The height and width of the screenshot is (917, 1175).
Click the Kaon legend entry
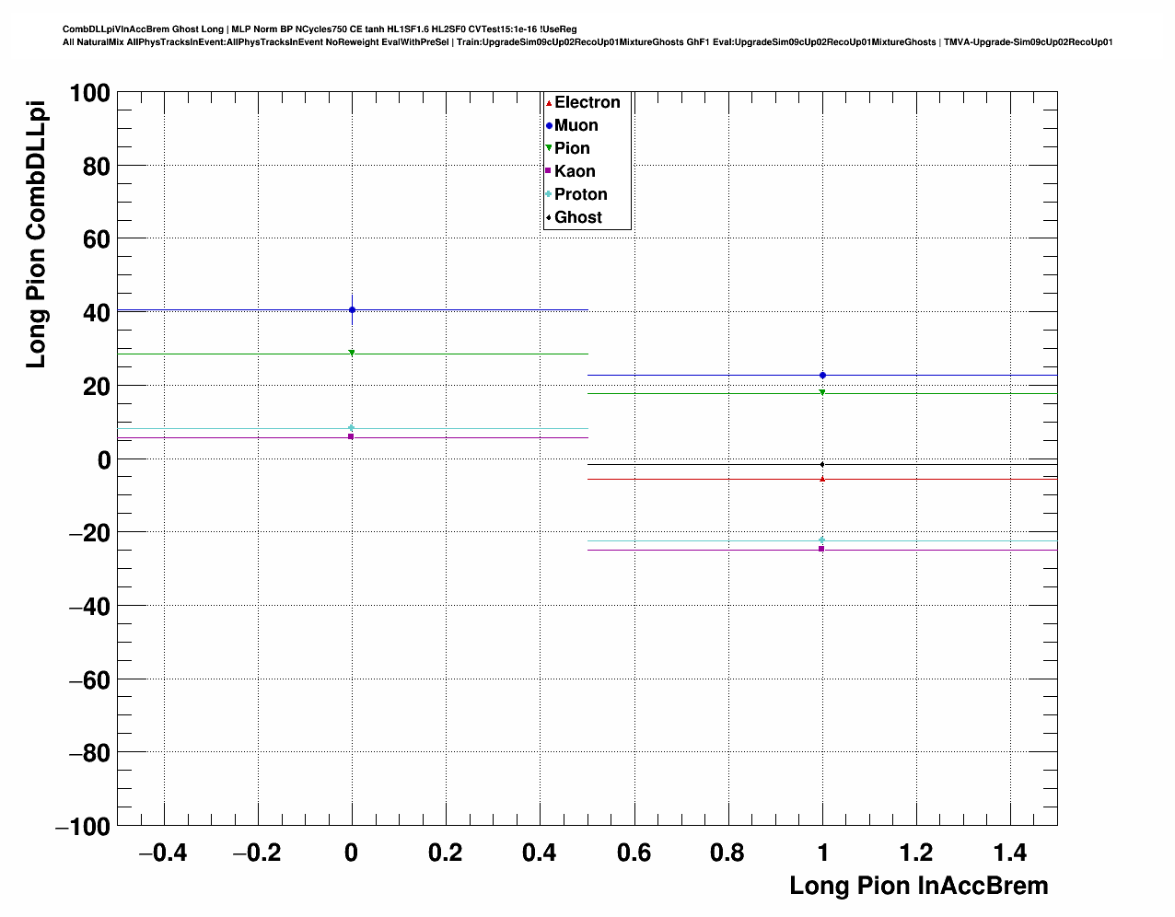pyautogui.click(x=570, y=171)
